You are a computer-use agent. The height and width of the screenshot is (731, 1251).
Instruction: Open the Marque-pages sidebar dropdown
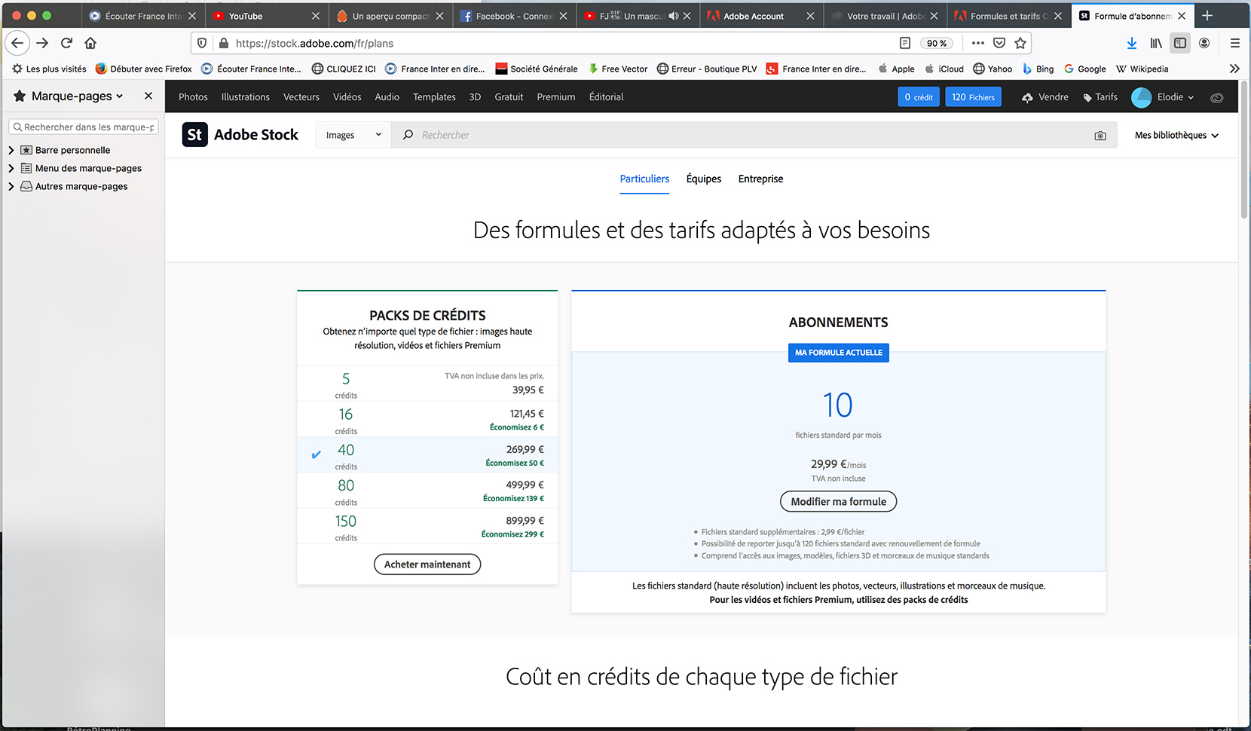pyautogui.click(x=77, y=96)
